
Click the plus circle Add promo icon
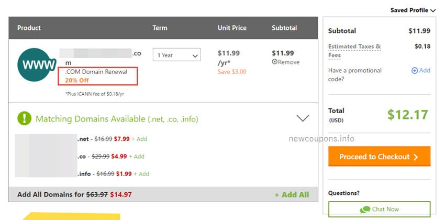point(414,71)
